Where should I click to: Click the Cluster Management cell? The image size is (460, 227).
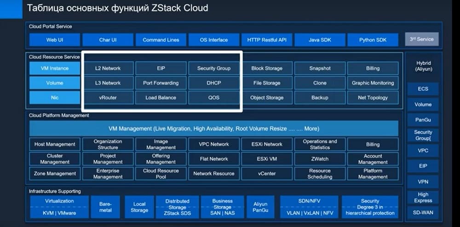point(55,159)
